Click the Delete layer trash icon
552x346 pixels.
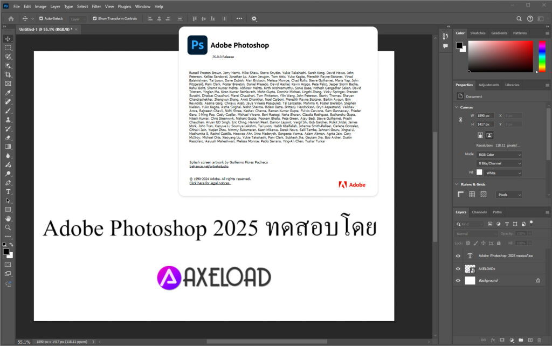(x=539, y=340)
